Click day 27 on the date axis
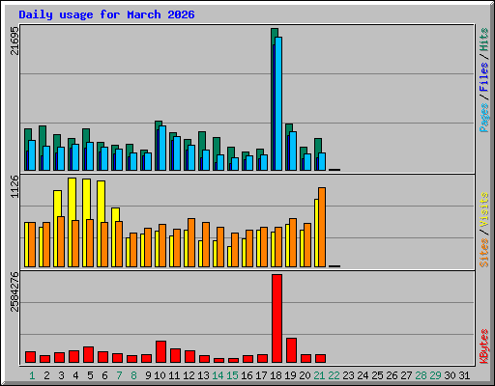495x386 pixels. click(x=406, y=375)
